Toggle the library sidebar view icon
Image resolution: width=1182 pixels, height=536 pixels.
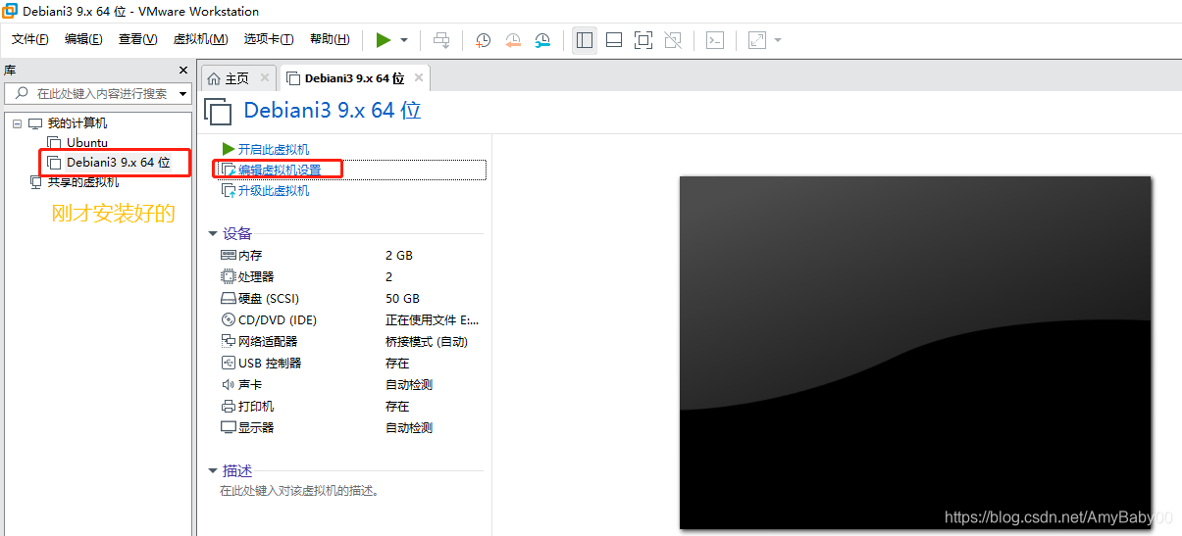click(585, 40)
